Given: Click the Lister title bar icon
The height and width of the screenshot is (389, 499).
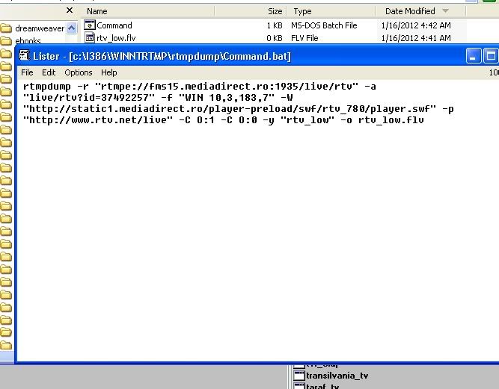Looking at the screenshot, I should (25, 56).
